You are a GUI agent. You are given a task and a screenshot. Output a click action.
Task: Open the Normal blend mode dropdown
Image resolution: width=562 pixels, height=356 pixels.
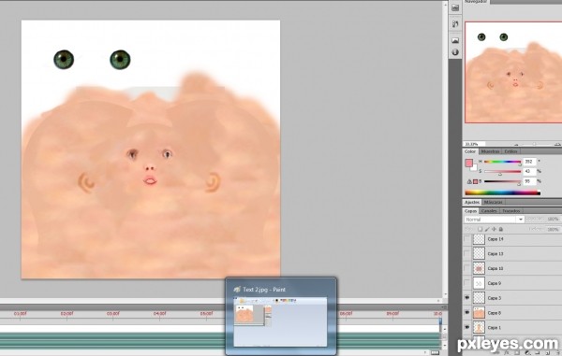click(x=495, y=219)
